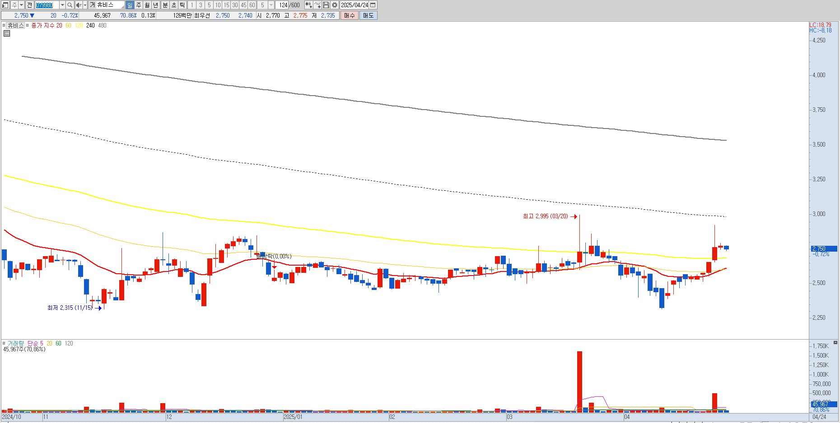840x423 pixels.
Task: Click the layout icon at toolbar's left edge
Action: click(5, 5)
